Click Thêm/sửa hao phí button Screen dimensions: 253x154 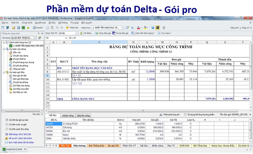(170, 115)
